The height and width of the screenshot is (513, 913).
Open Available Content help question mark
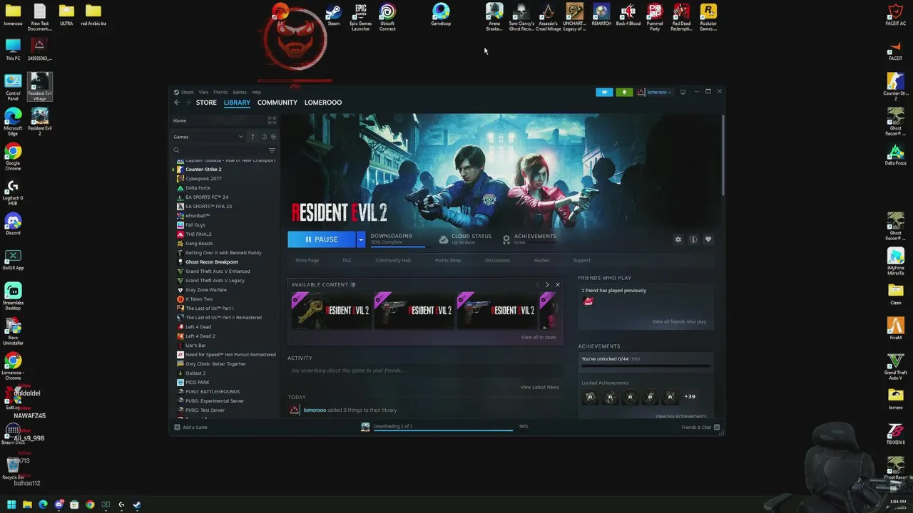[x=353, y=284]
